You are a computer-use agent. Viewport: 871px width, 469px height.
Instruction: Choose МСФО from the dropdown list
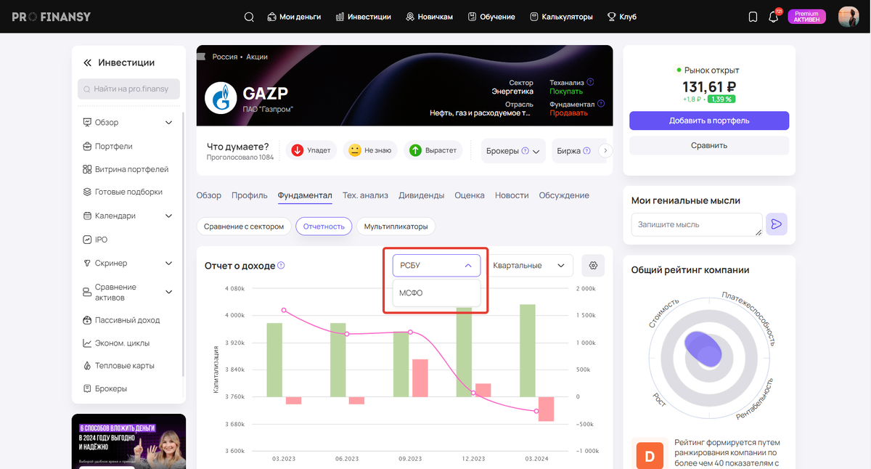(436, 293)
